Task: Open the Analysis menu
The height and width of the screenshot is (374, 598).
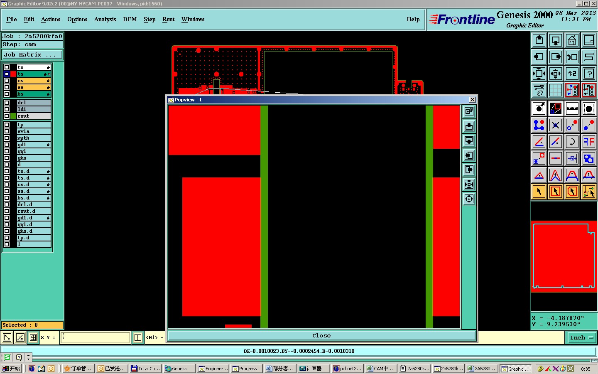Action: click(105, 19)
